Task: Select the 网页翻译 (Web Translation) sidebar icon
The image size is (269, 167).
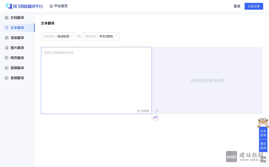Action: (7, 58)
